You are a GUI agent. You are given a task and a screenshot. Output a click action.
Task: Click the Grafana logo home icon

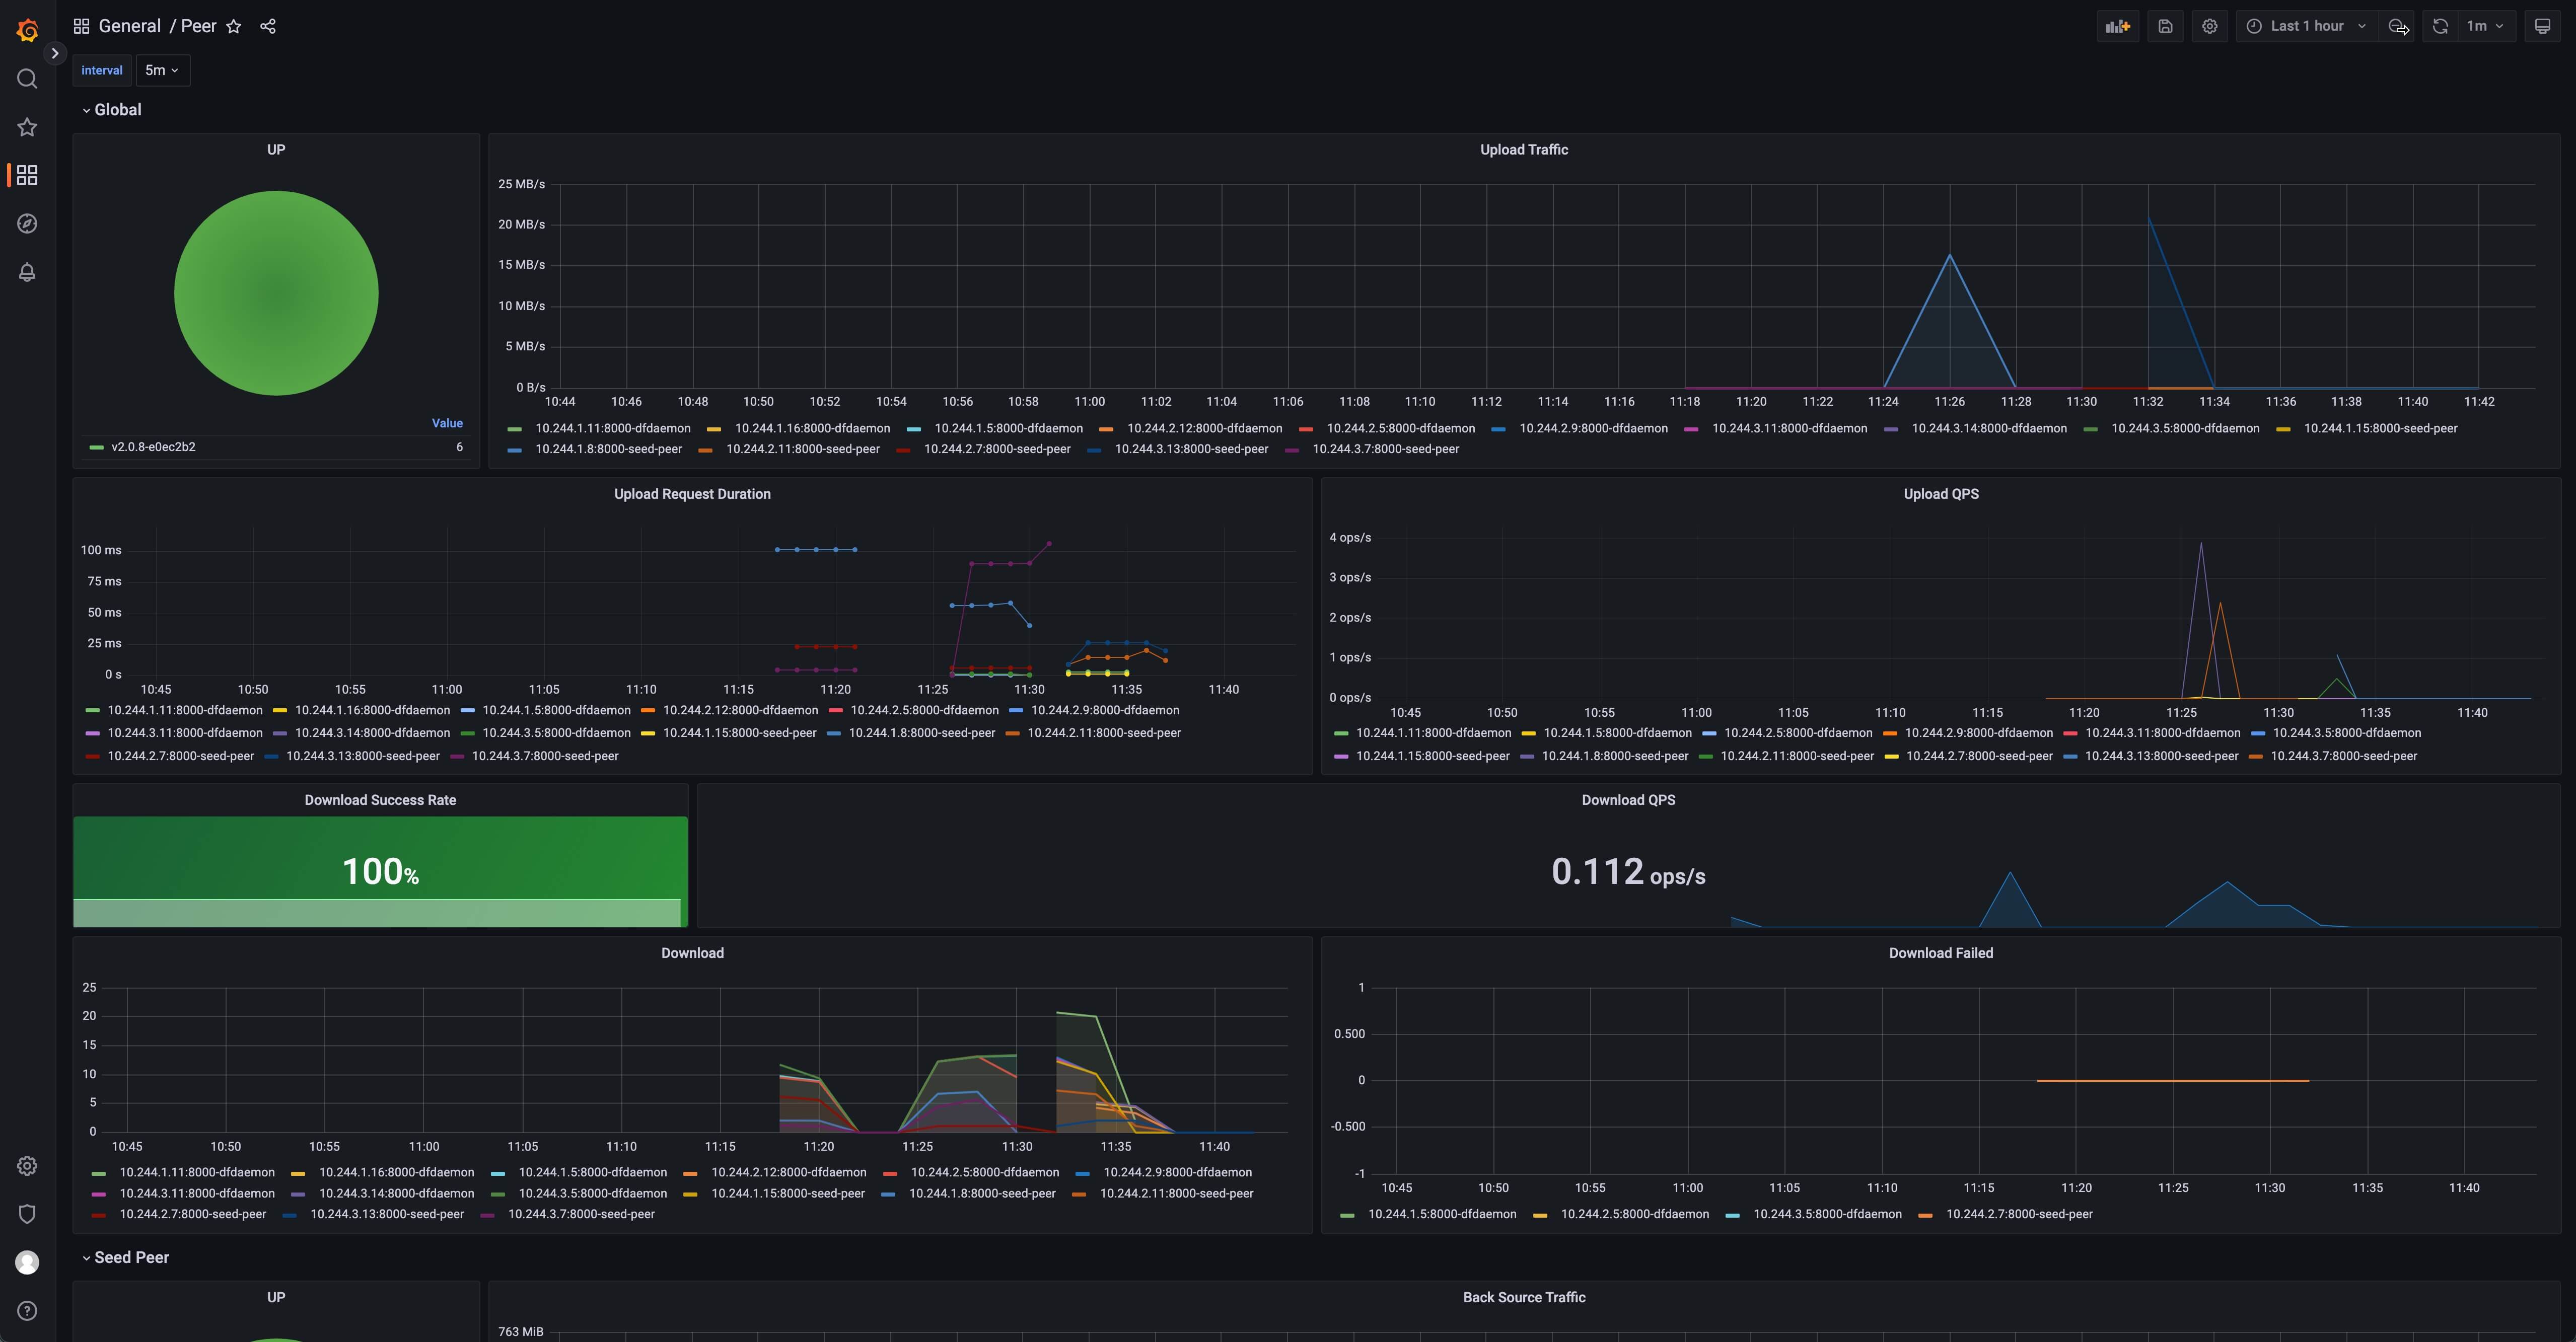coord(28,31)
